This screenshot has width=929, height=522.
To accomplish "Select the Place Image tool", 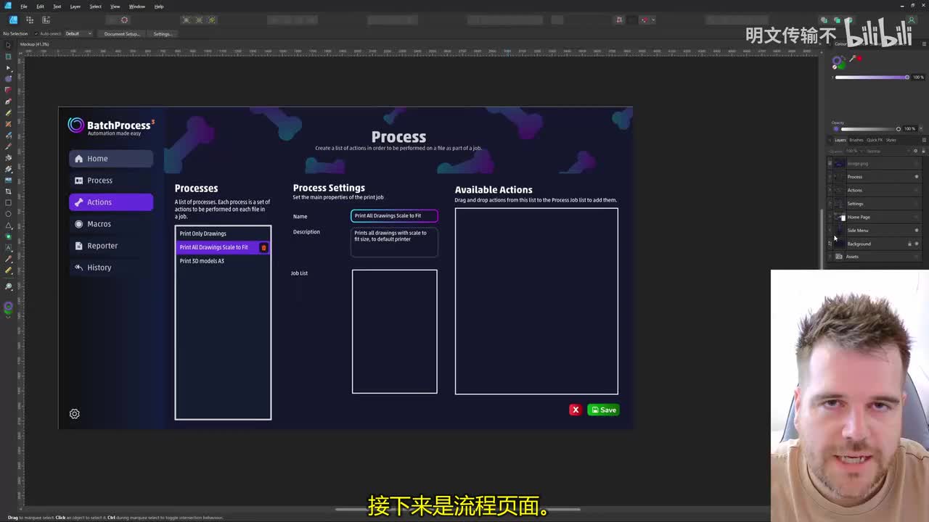I will (x=8, y=180).
